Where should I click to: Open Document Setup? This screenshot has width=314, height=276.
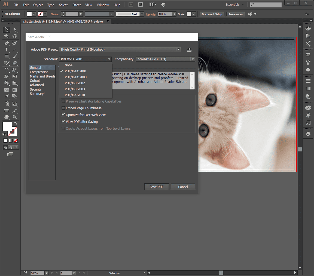point(212,14)
